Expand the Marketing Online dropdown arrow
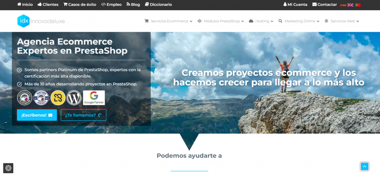The height and width of the screenshot is (177, 380). tap(318, 21)
